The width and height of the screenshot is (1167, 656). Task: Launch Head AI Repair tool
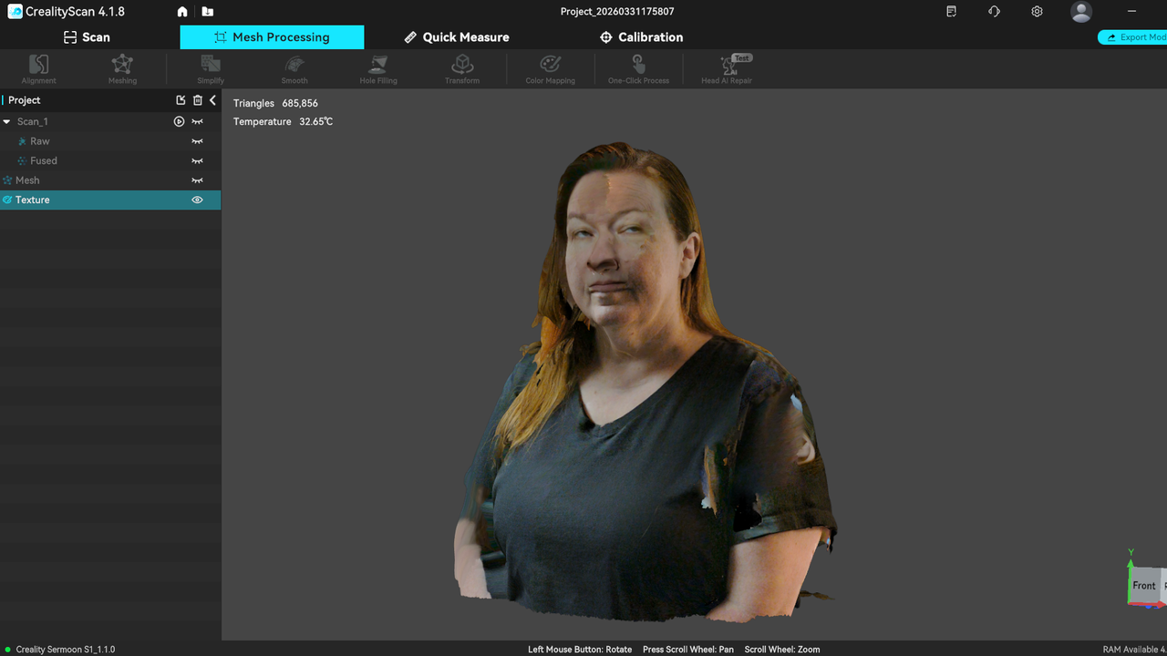click(727, 68)
